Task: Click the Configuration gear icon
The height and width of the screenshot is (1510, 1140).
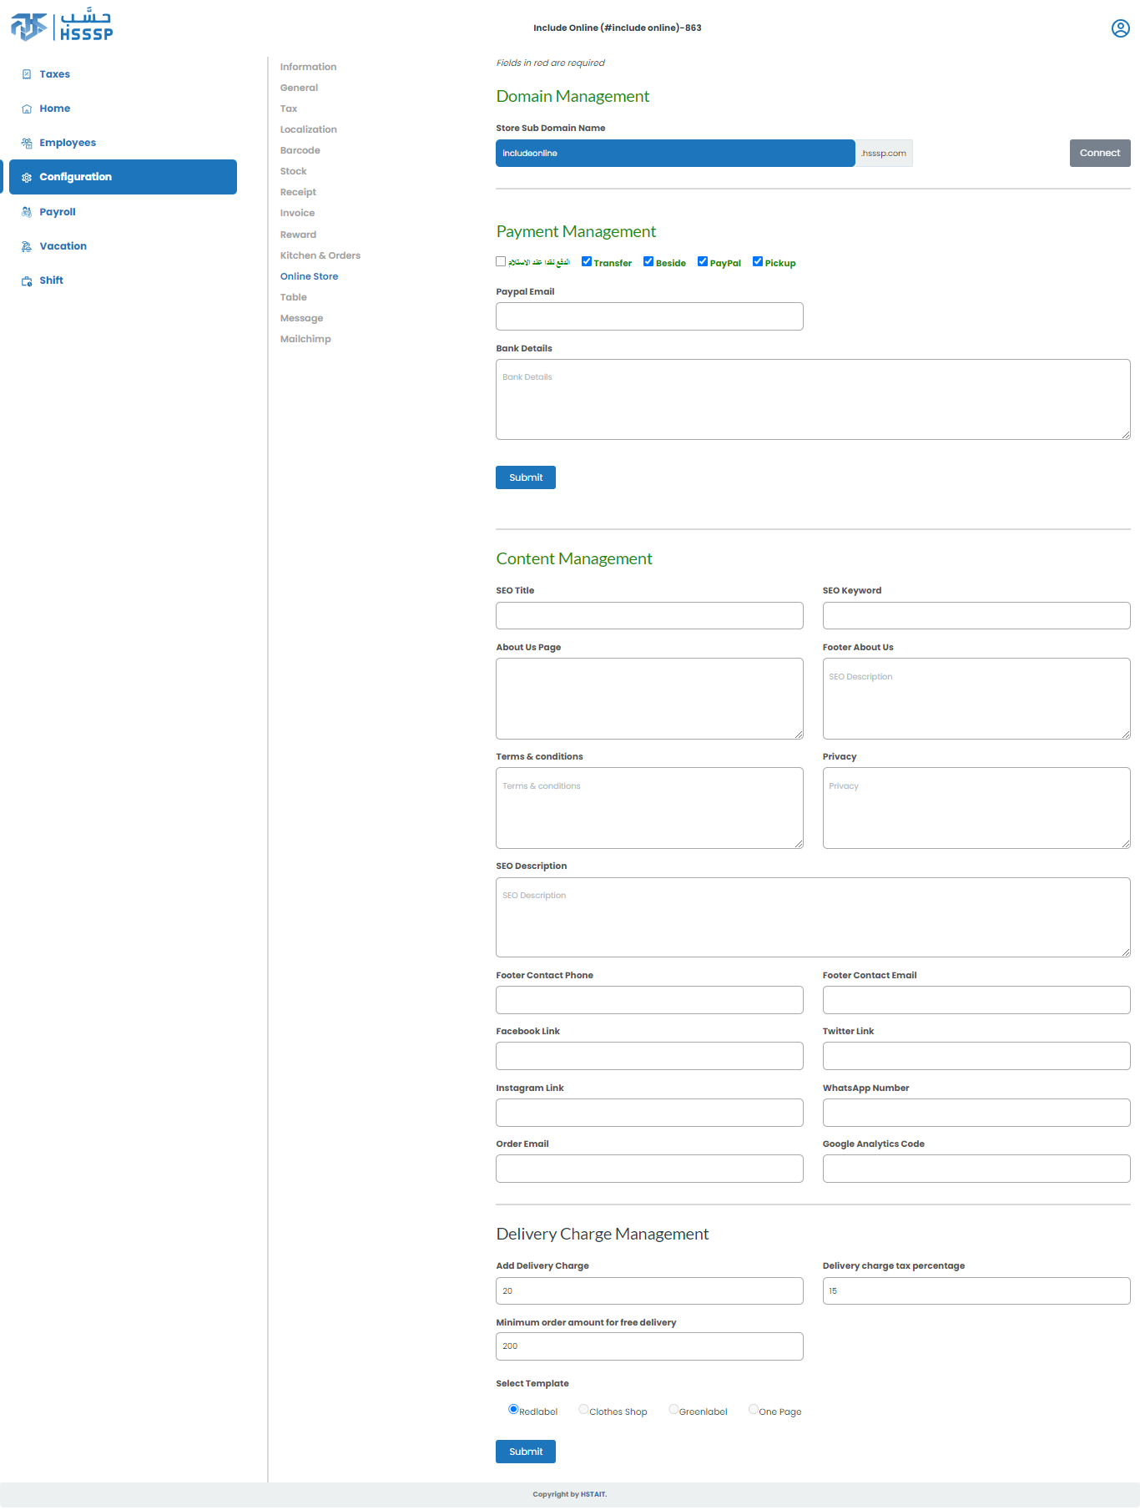Action: pos(27,178)
